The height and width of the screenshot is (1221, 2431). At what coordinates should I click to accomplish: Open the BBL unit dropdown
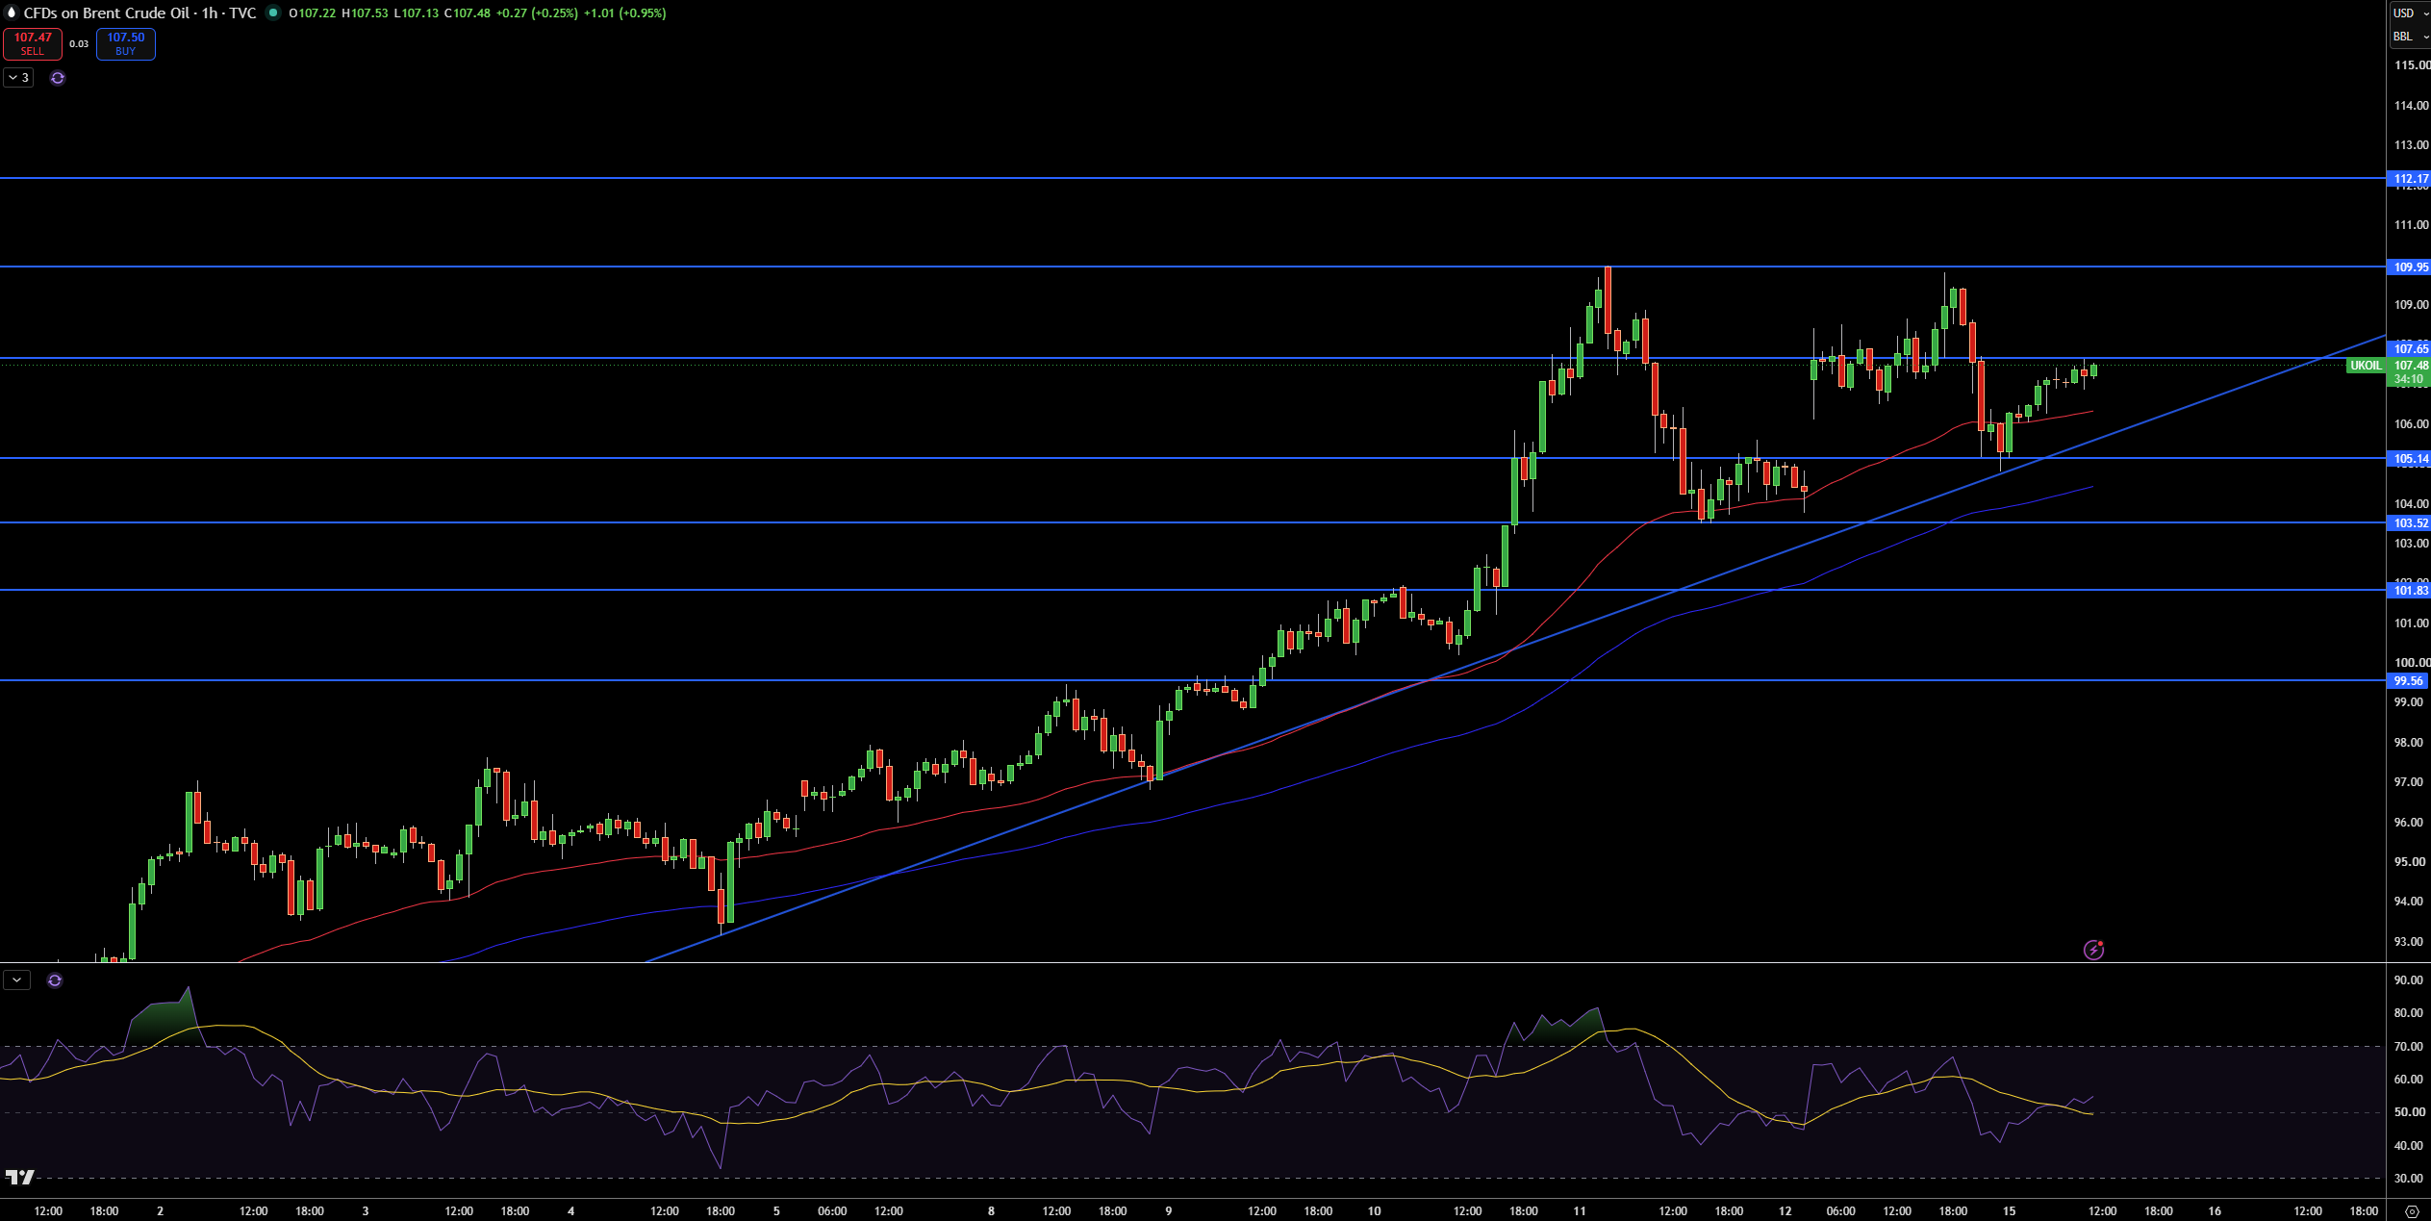tap(2410, 37)
